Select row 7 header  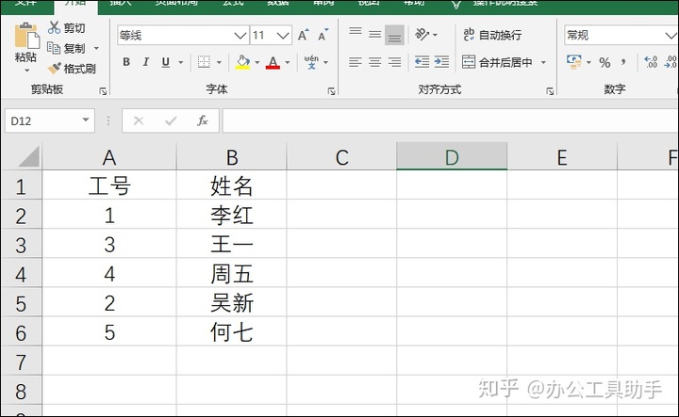tap(21, 362)
